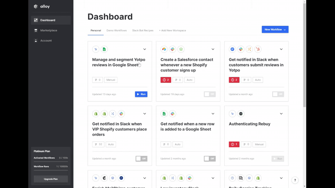Expand options for VIP Shopify customers card

click(144, 114)
